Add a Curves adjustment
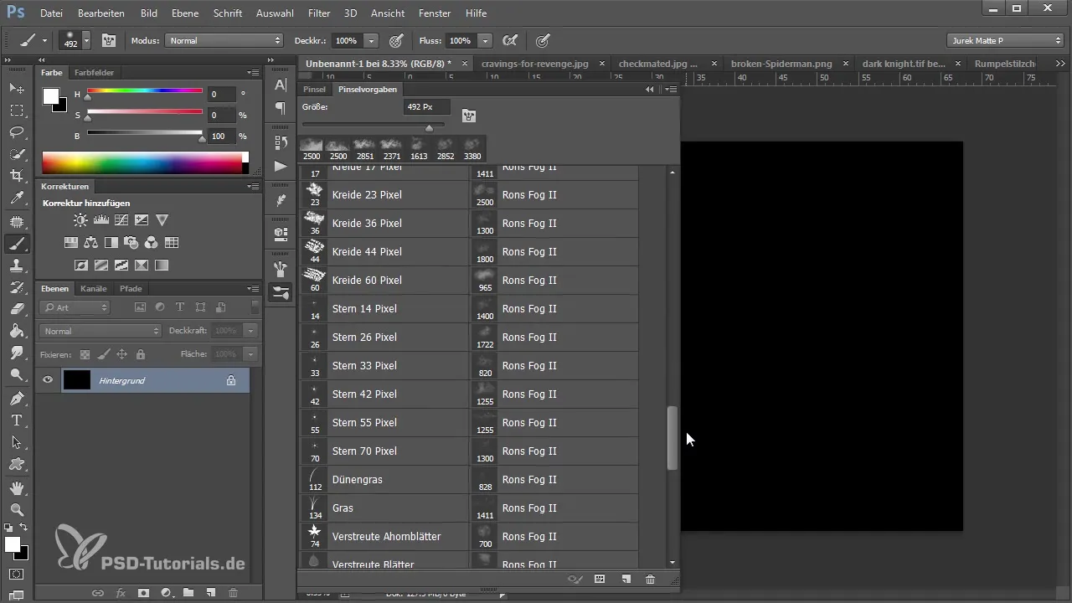The width and height of the screenshot is (1072, 603). pos(121,220)
